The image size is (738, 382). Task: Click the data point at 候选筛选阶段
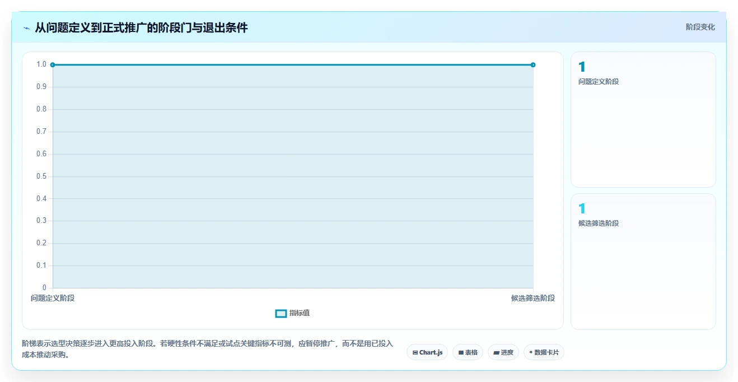(533, 64)
